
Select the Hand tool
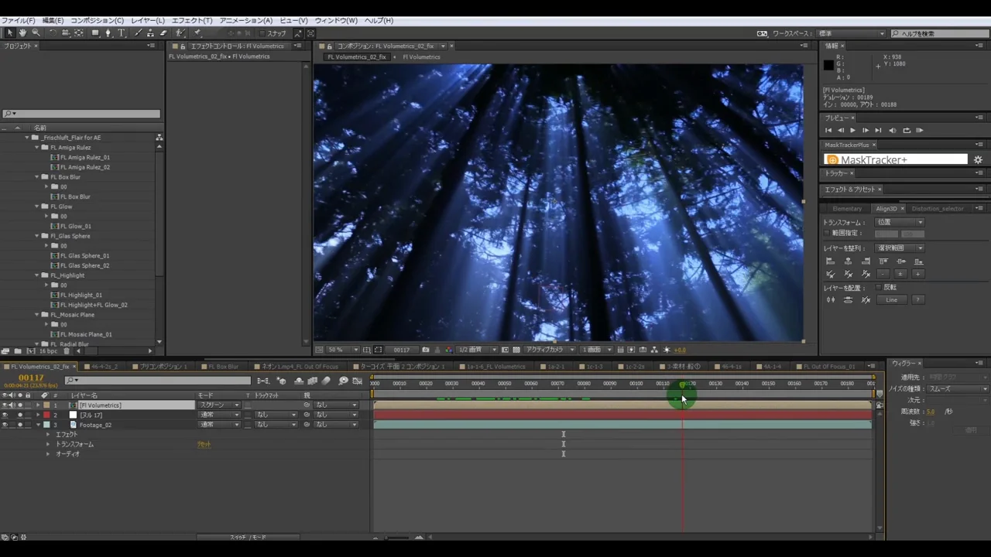pyautogui.click(x=22, y=33)
